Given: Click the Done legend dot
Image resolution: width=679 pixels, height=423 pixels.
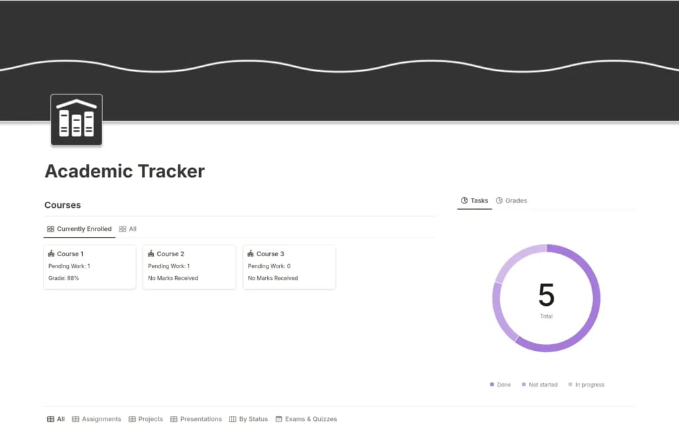Looking at the screenshot, I should [x=492, y=385].
